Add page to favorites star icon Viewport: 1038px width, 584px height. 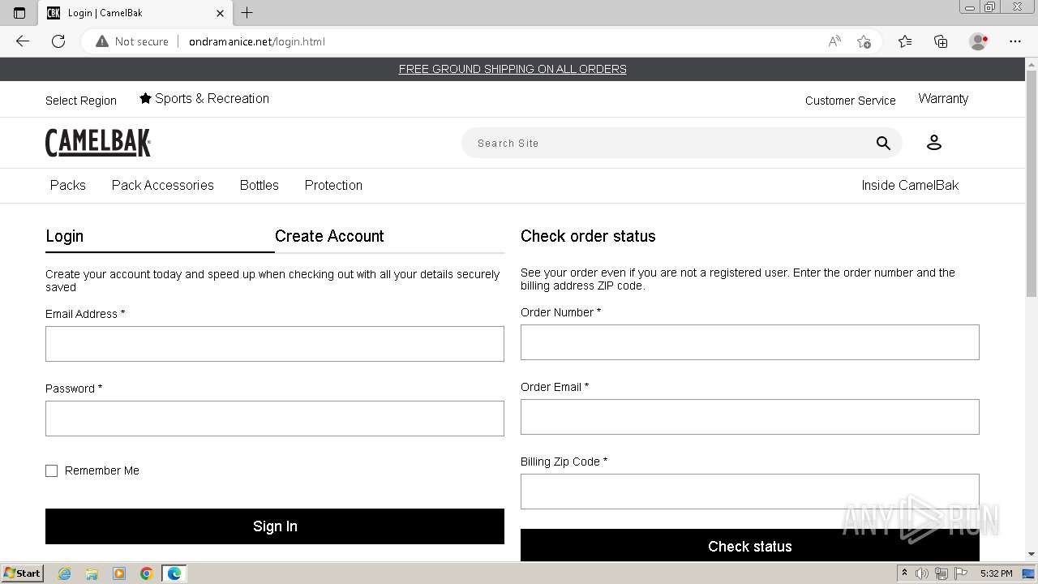[864, 41]
